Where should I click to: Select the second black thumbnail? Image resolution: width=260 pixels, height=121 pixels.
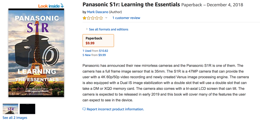click(x=27, y=109)
